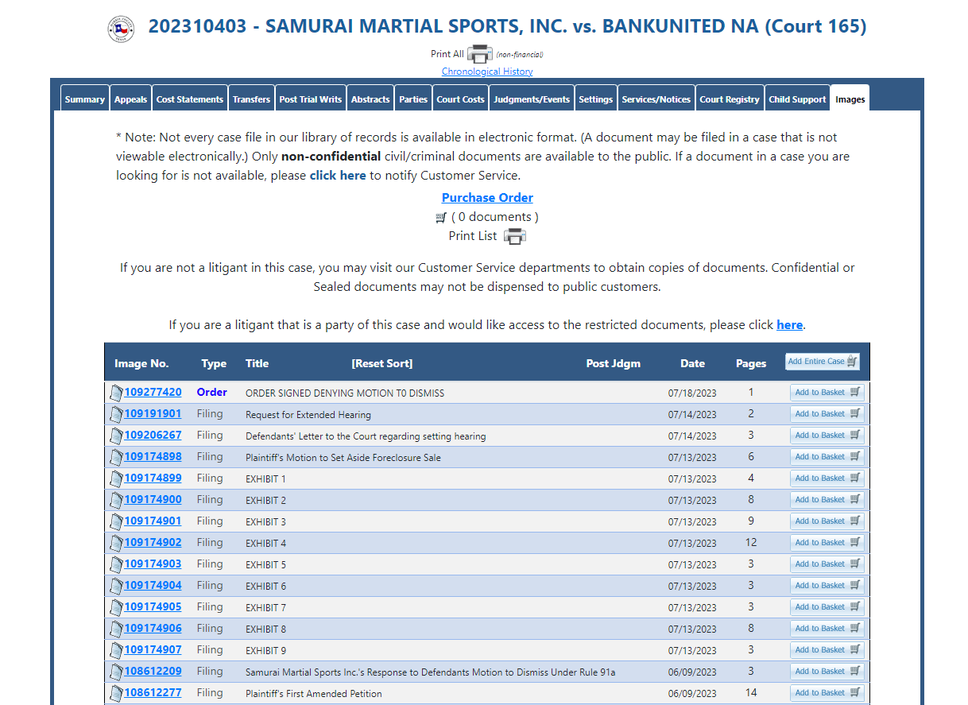The height and width of the screenshot is (705, 968).
Task: Open image number 108612209 link
Action: pos(153,672)
